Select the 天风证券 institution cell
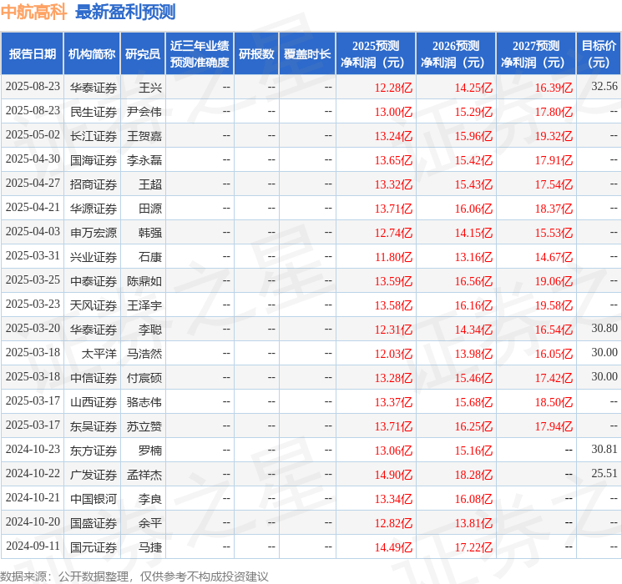Viewport: 622px width, 584px height. tap(94, 305)
